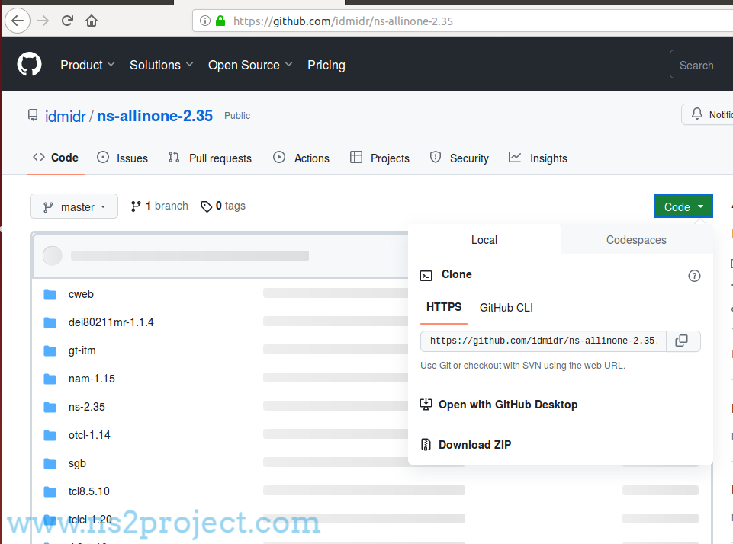The image size is (733, 544).
Task: Click the help question mark beside Clone
Action: 694,276
